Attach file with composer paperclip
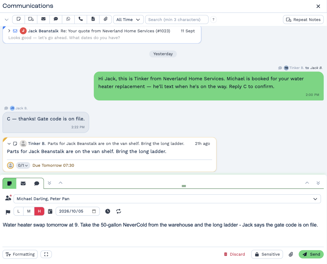This screenshot has height=264, width=327. (291, 254)
